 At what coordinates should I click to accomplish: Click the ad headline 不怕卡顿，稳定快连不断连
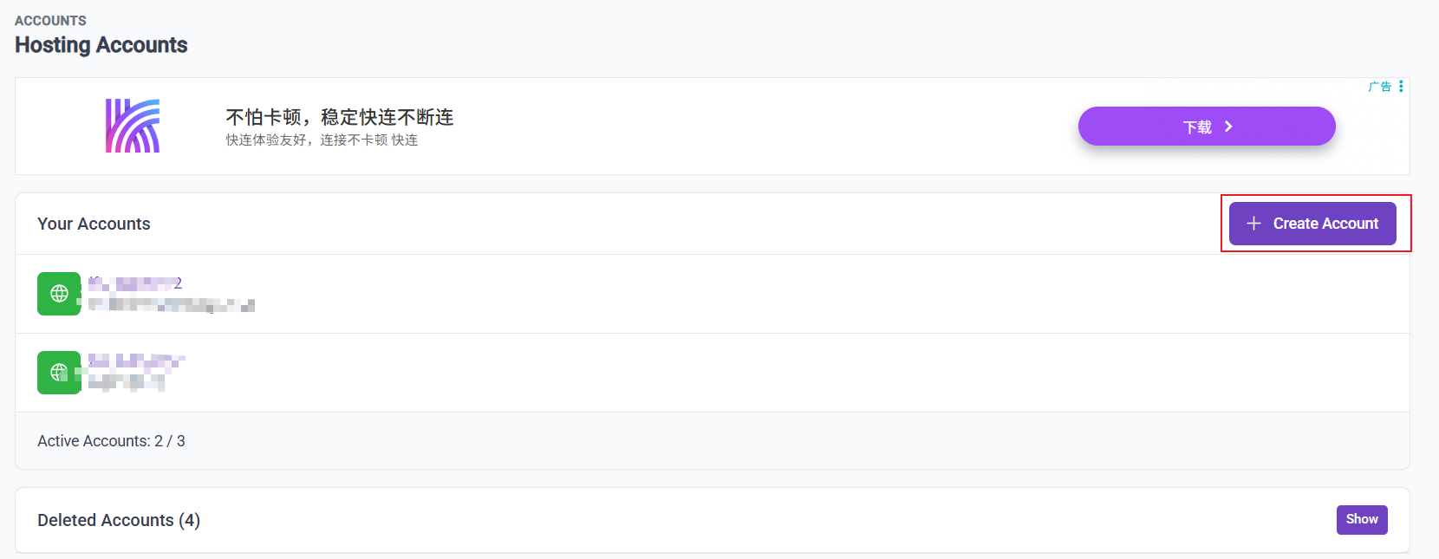pyautogui.click(x=339, y=117)
